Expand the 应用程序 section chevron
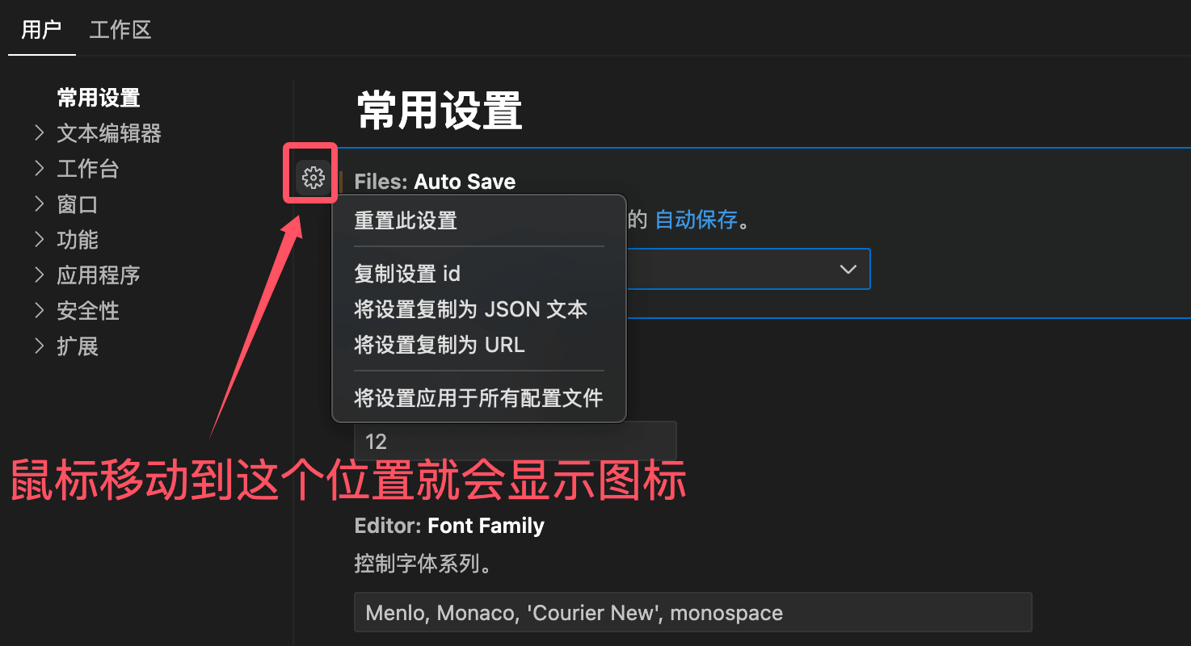1191x646 pixels. 39,275
